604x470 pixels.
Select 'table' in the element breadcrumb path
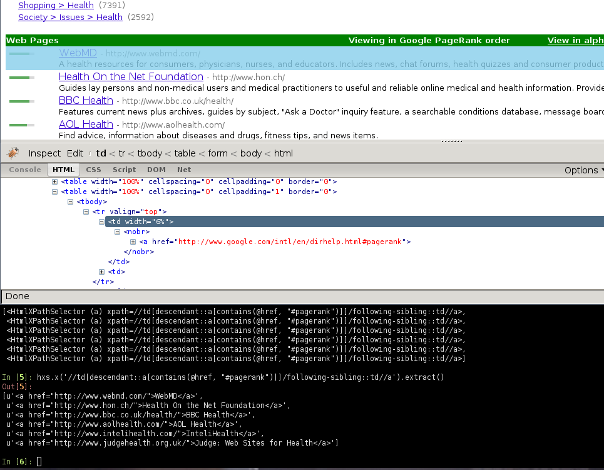(185, 153)
